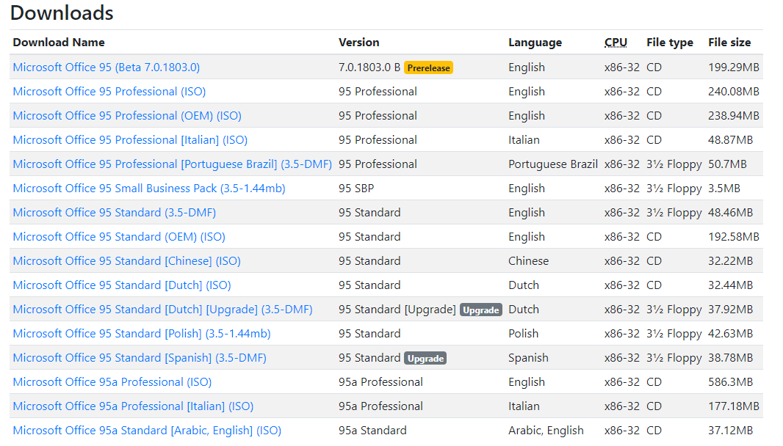Viewport: 783px width, 446px height.
Task: Open Microsoft Office 95 Standard (3.5-DMF) link
Action: point(115,213)
